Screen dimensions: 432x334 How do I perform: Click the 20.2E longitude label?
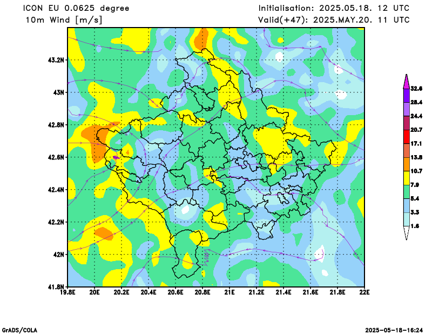(122, 292)
